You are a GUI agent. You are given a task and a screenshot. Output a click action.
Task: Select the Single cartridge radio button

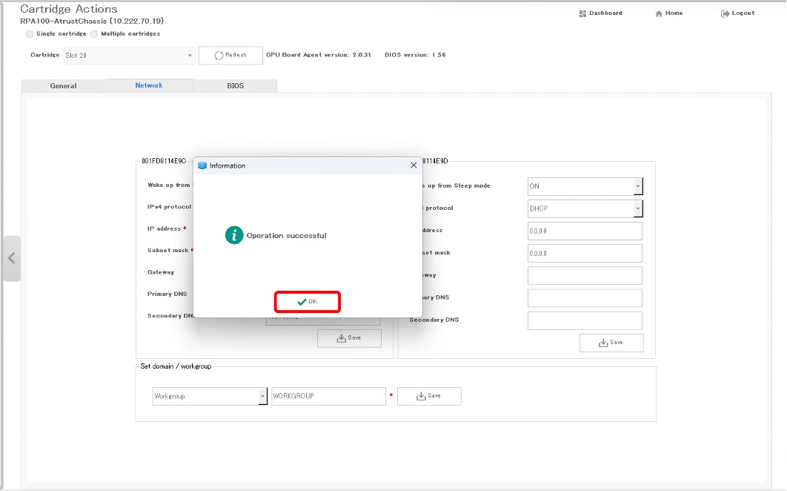click(x=30, y=34)
